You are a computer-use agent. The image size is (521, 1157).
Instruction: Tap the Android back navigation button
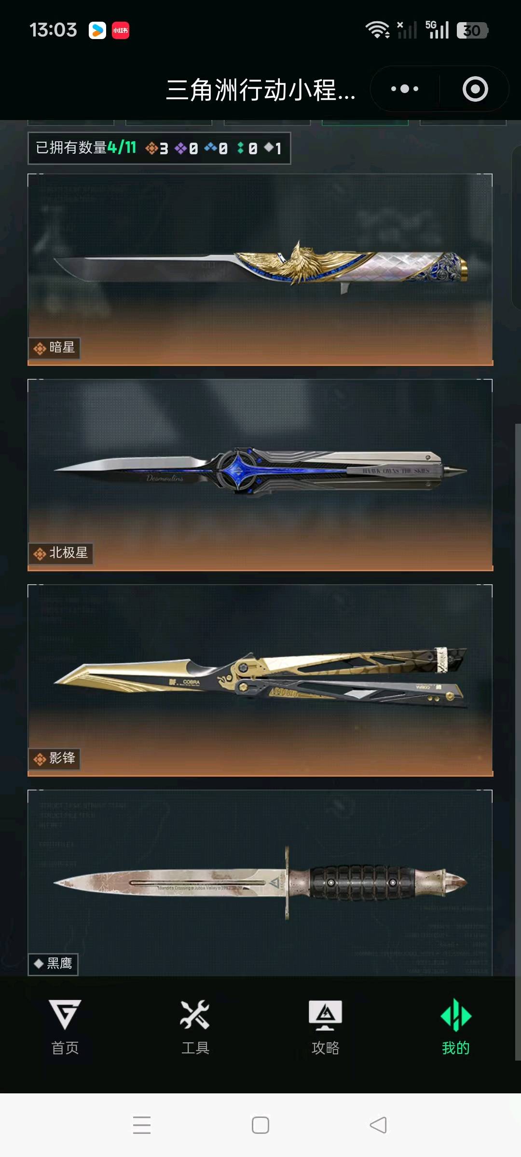coord(378,1125)
